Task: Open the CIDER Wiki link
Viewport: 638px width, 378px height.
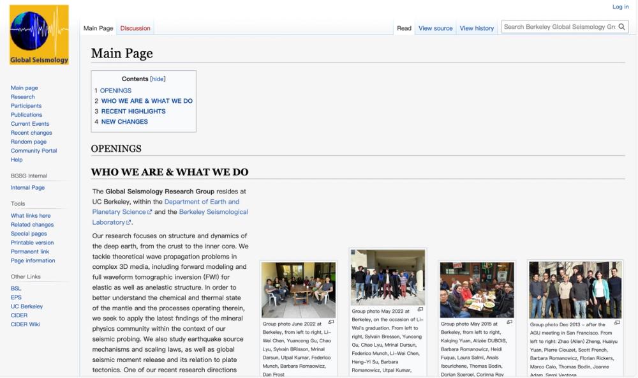Action: click(x=26, y=324)
